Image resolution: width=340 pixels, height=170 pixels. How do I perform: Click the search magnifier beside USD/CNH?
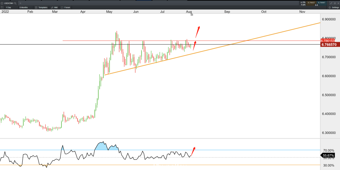15,3
